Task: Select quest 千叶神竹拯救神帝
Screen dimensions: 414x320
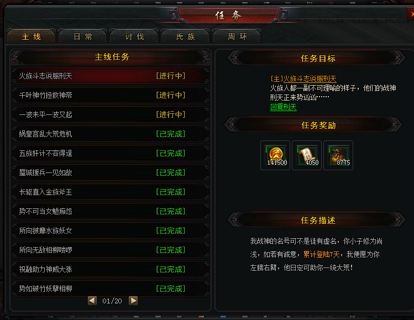Action: point(111,95)
